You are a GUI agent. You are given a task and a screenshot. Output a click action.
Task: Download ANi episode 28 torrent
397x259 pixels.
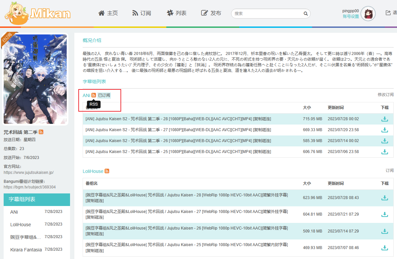click(385, 119)
